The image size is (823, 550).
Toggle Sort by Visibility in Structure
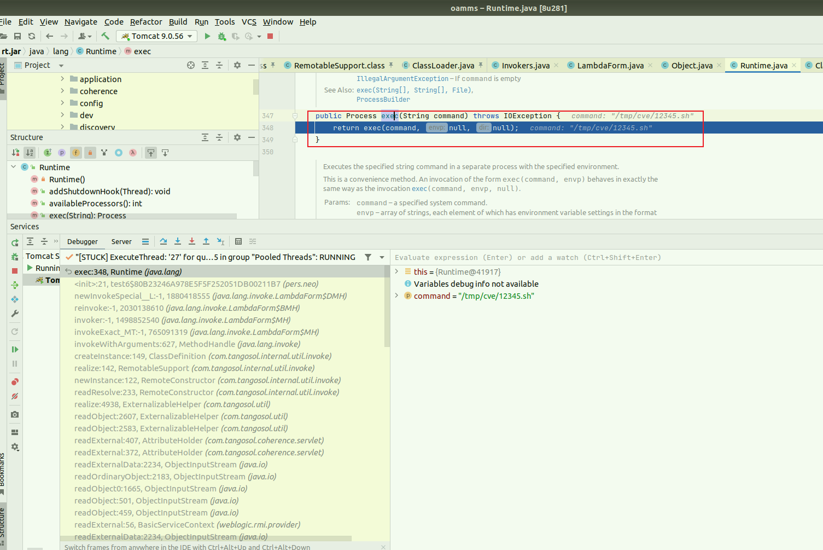[x=15, y=153]
